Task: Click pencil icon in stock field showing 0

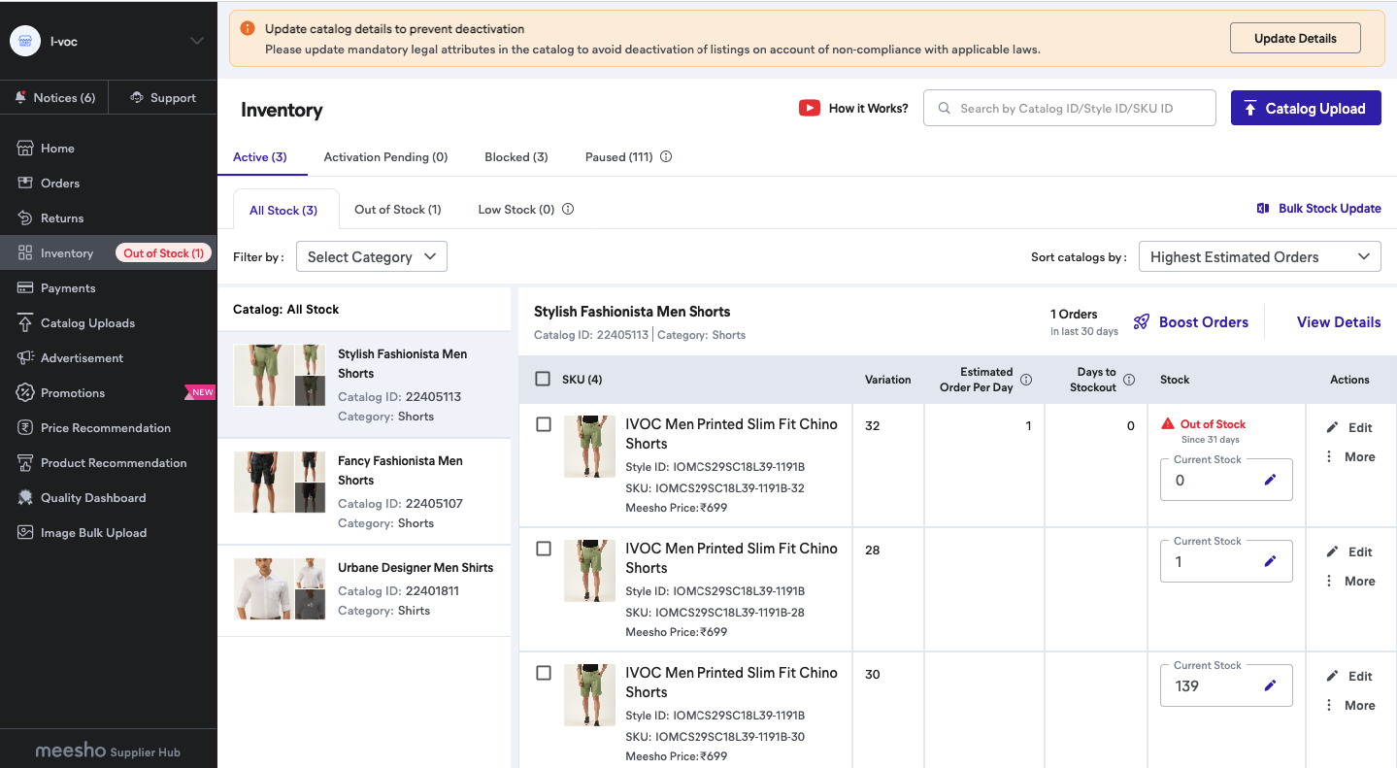Action: 1270,480
